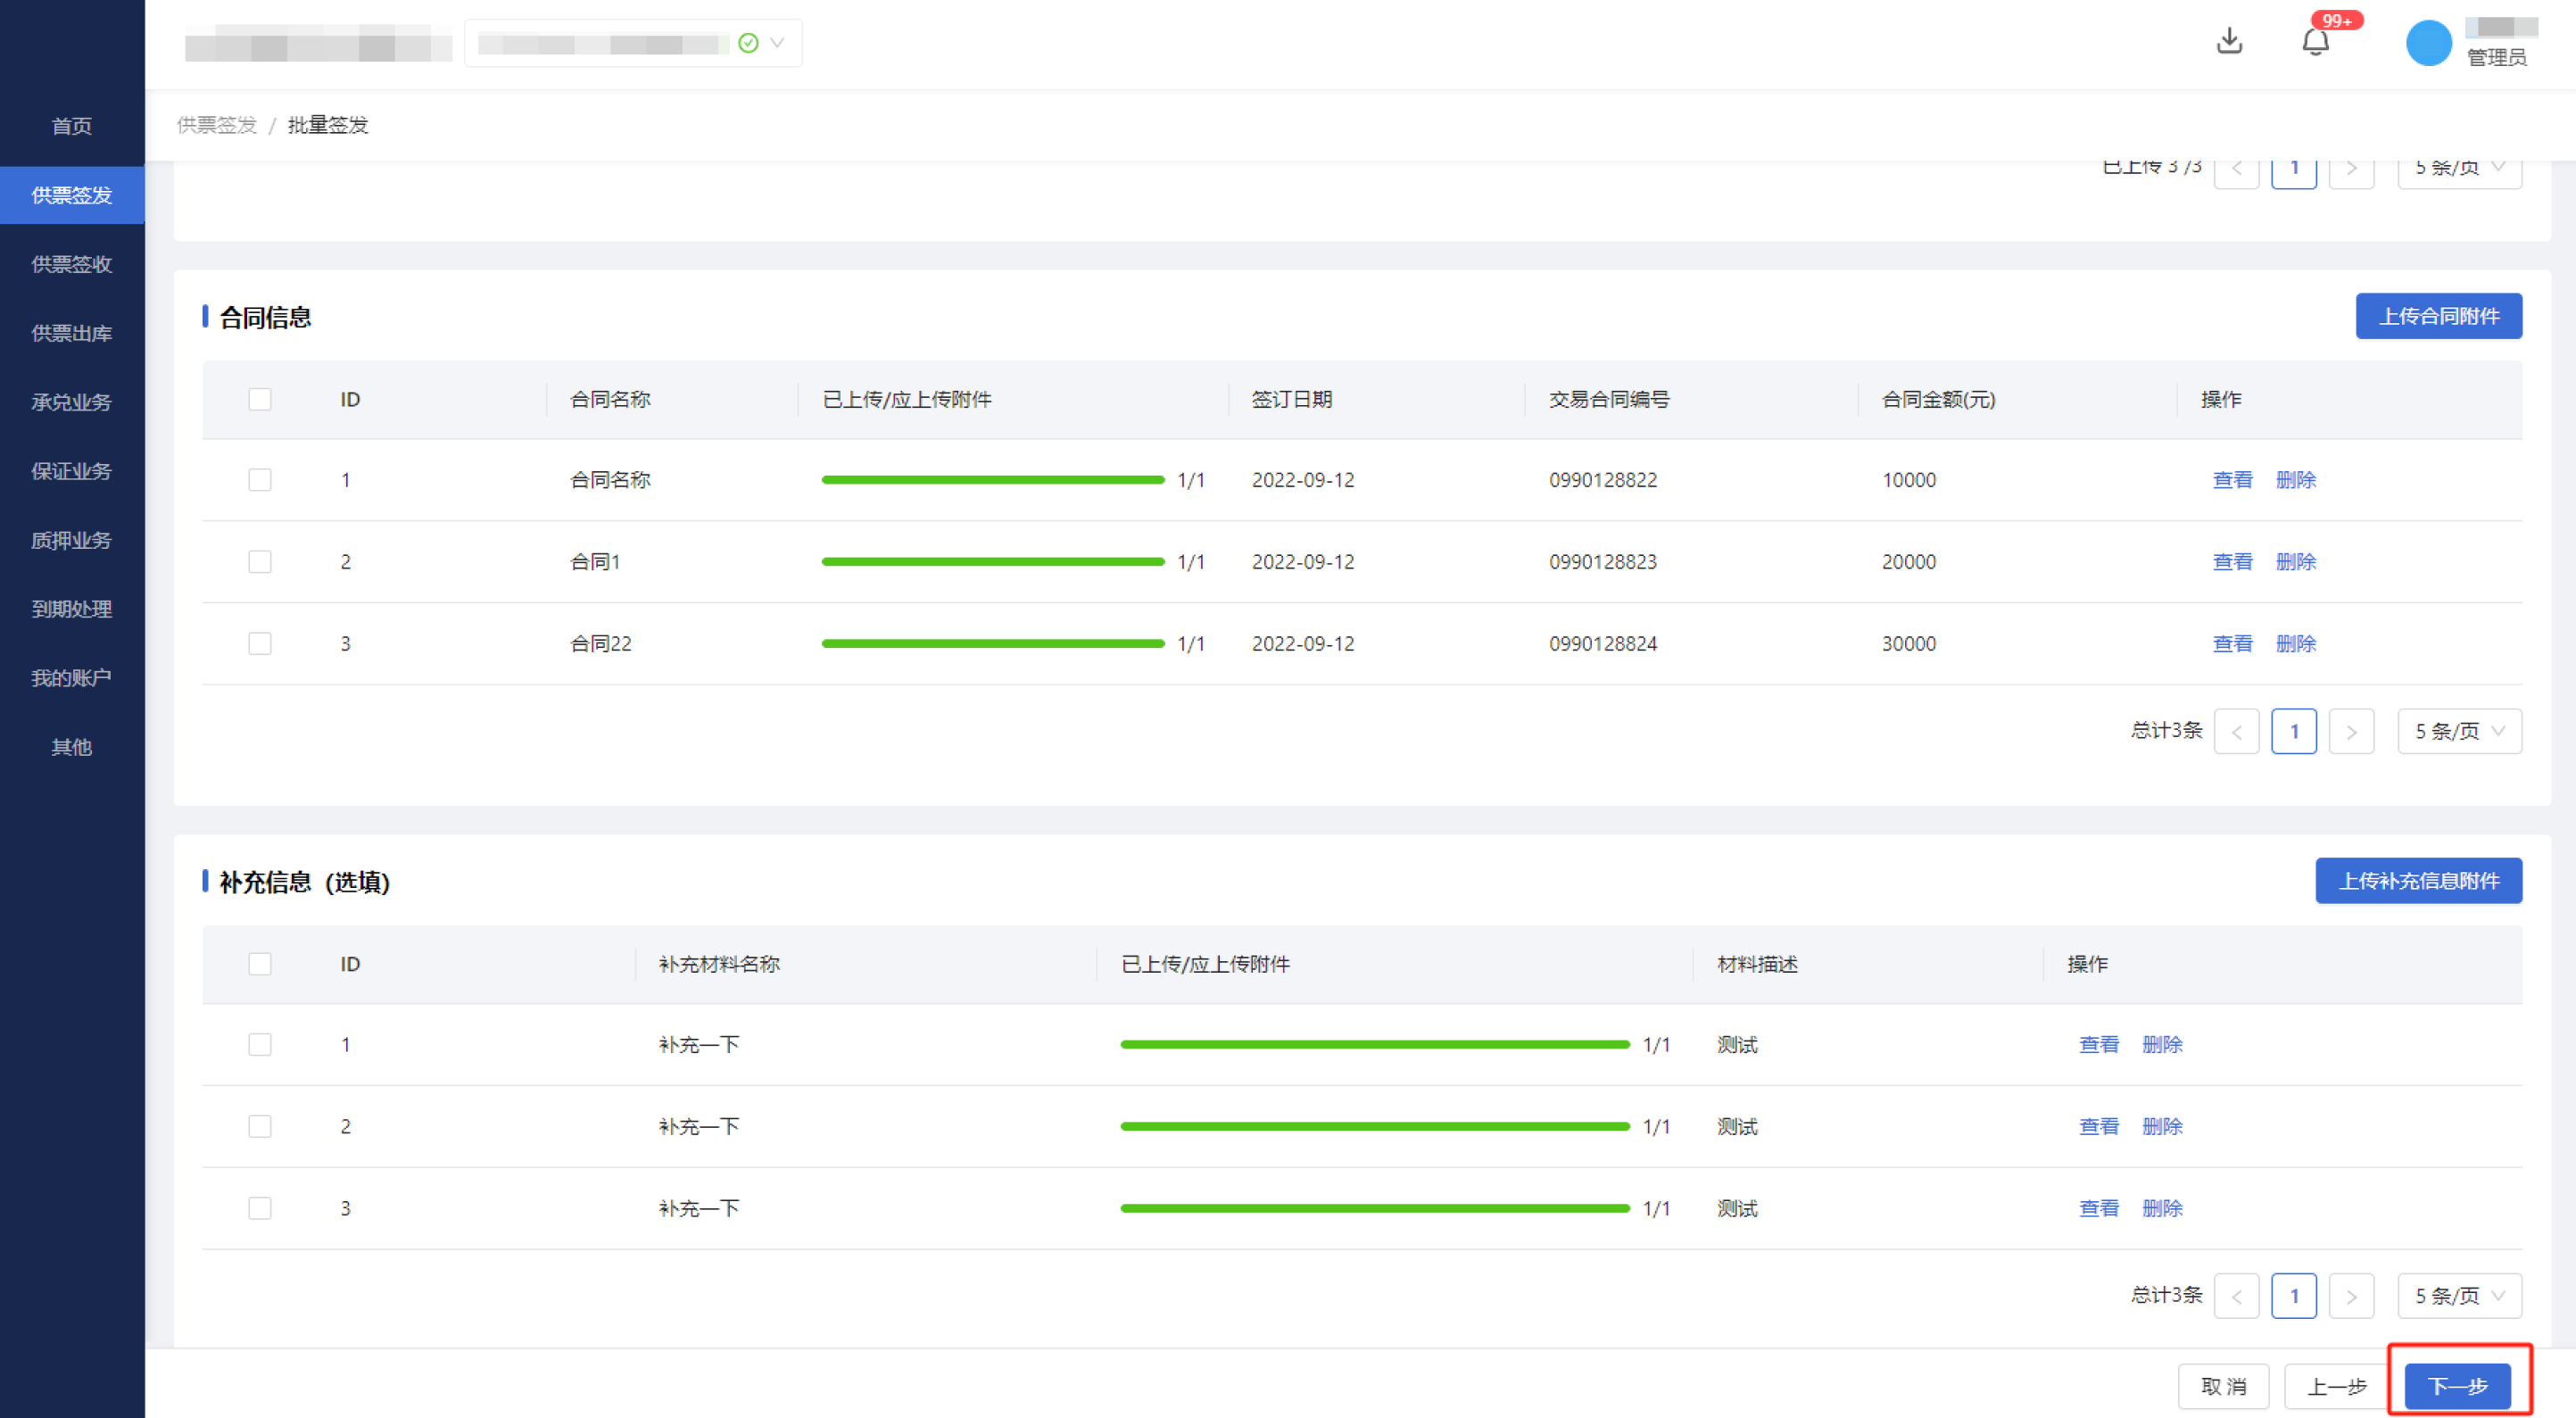The image size is (2576, 1418).
Task: Select 供票签发 in the sidebar
Action: pyautogui.click(x=72, y=195)
